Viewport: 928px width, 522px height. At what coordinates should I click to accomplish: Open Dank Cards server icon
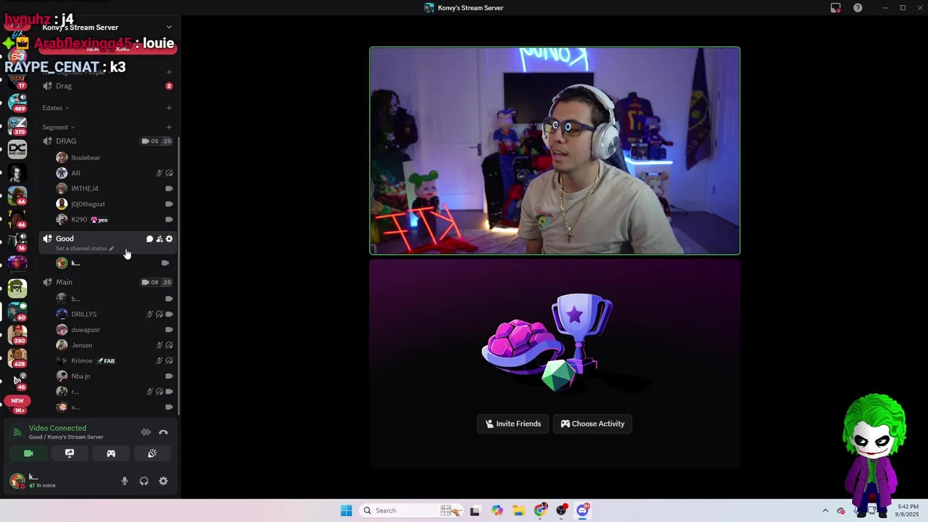[17, 149]
